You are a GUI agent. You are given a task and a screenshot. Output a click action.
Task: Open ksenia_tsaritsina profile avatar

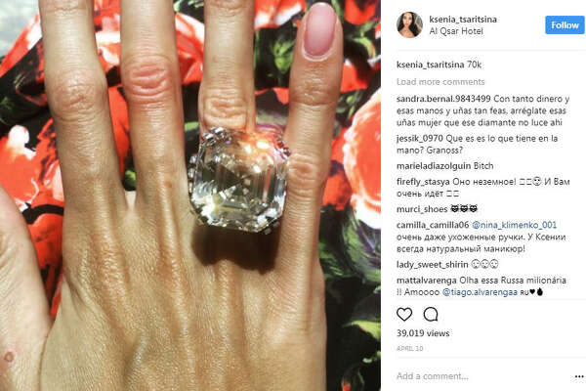click(409, 25)
